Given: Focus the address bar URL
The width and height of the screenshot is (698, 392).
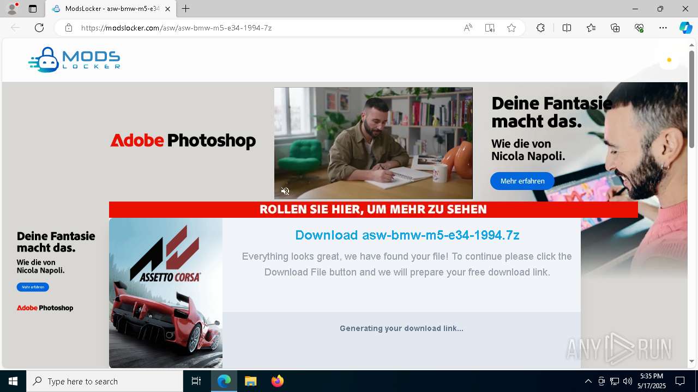Looking at the screenshot, I should coord(176,28).
